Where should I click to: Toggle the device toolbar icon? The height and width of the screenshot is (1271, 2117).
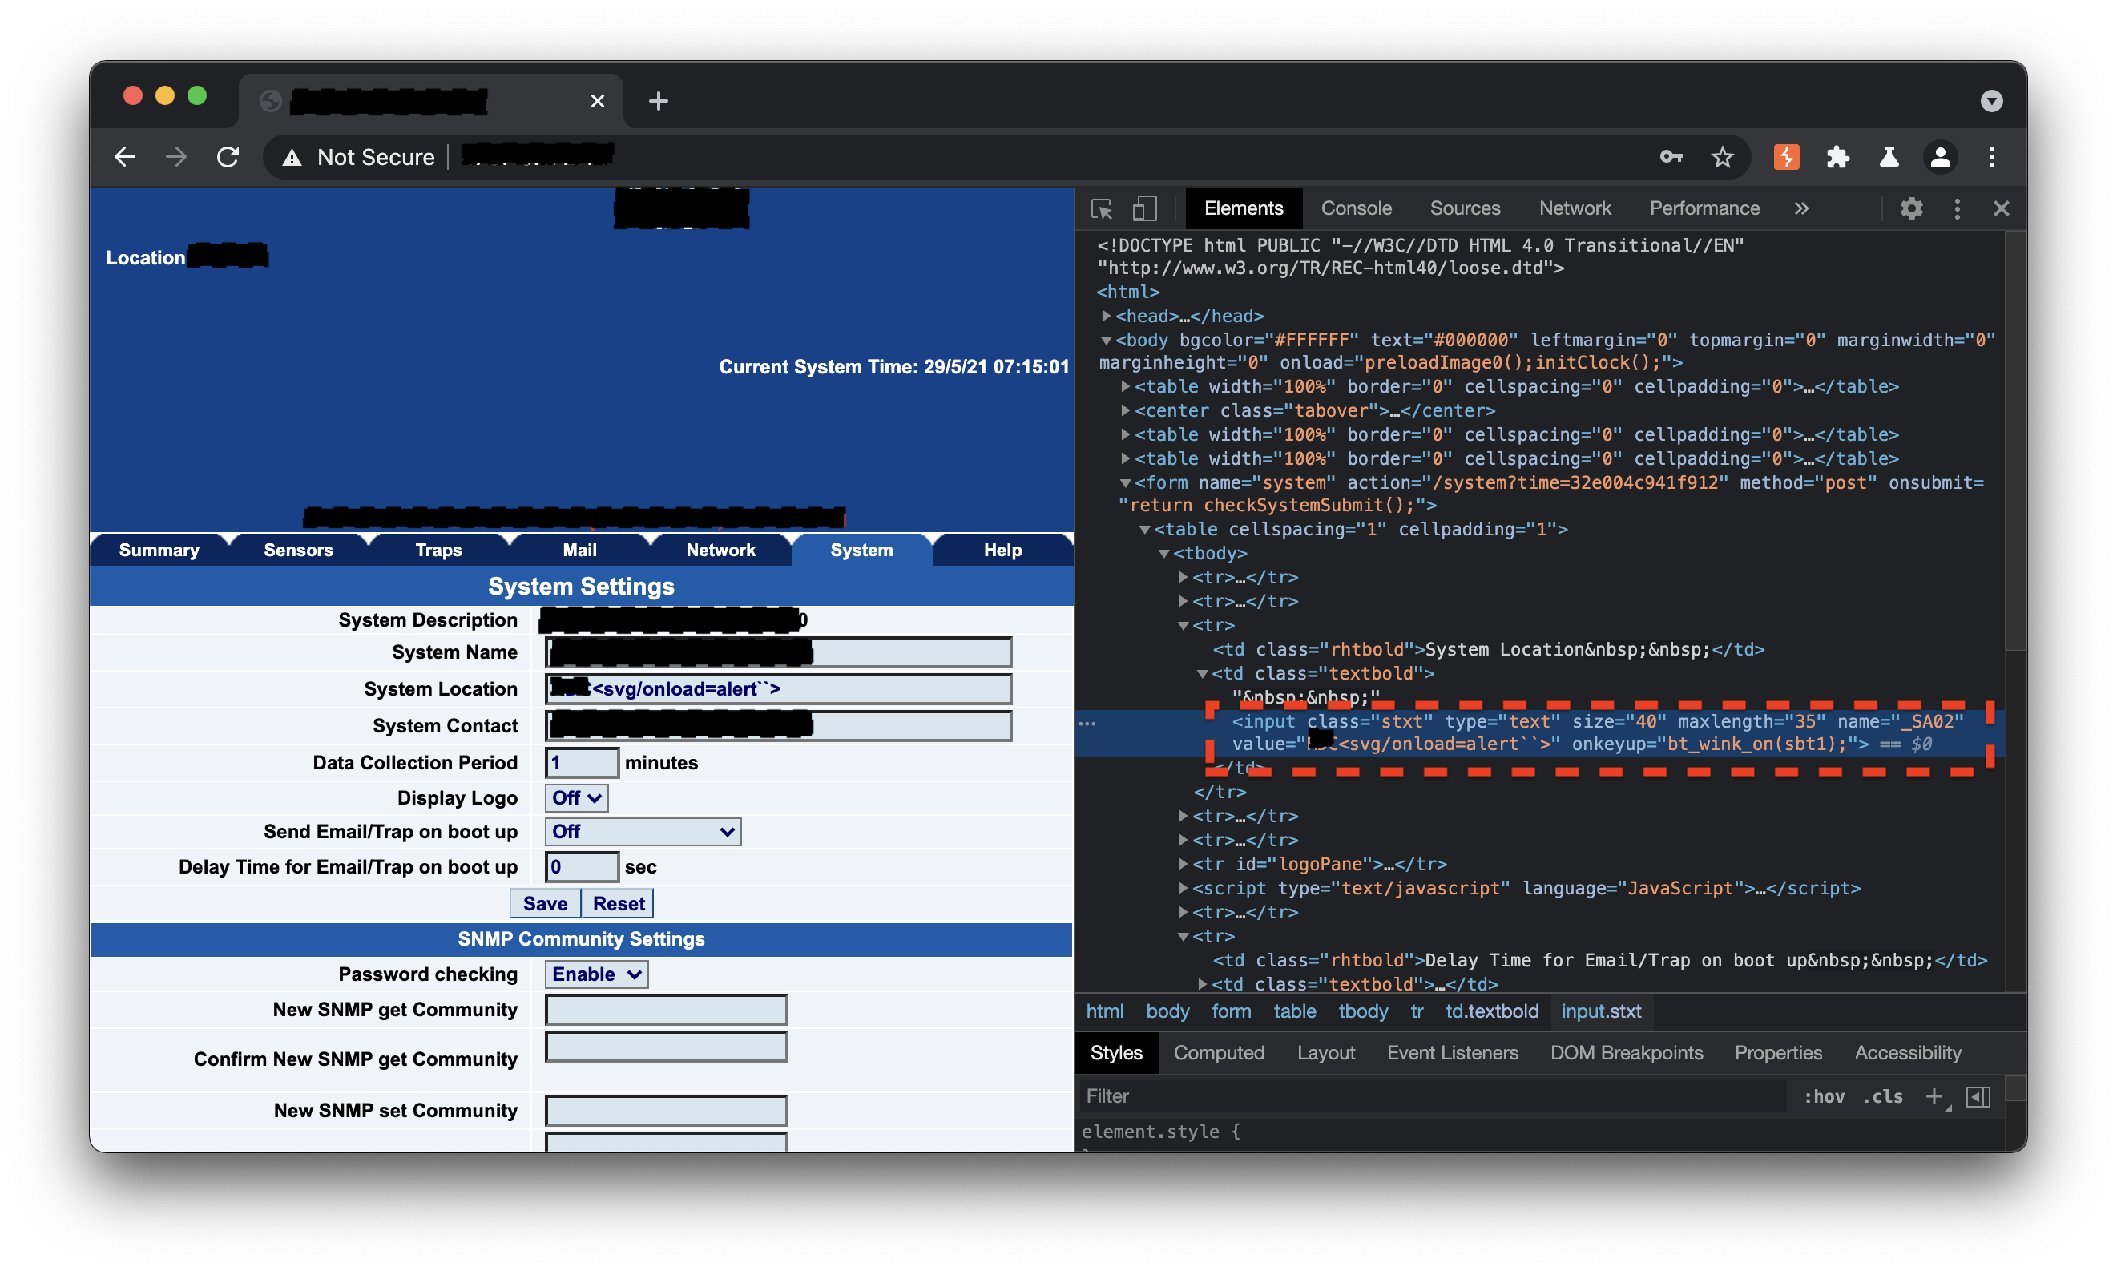click(1144, 209)
